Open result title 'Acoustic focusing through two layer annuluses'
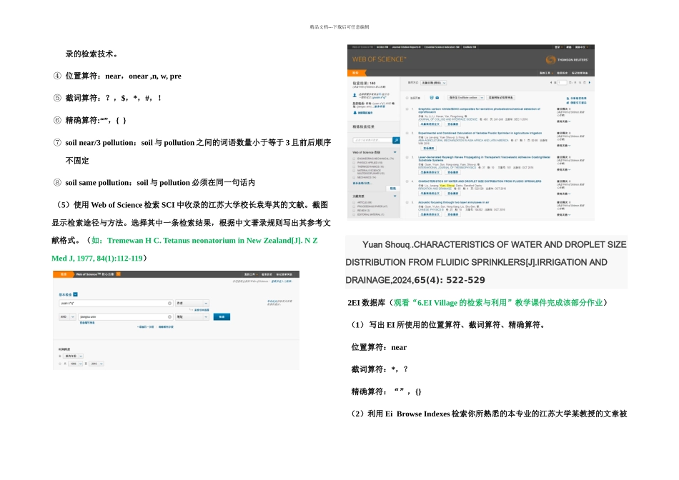The image size is (679, 480). tap(453, 203)
